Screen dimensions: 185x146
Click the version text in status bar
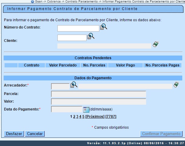135,143
